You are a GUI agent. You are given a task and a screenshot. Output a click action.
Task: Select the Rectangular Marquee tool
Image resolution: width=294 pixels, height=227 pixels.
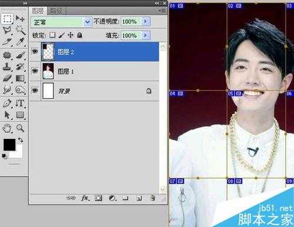coord(7,18)
